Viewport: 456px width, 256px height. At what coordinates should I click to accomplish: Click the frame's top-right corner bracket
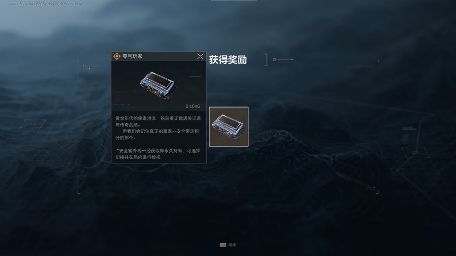(x=378, y=61)
